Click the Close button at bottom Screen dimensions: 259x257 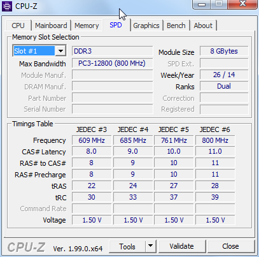point(231,246)
